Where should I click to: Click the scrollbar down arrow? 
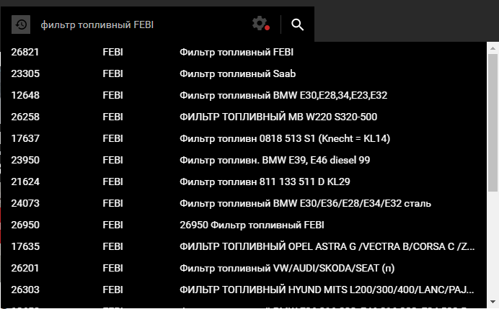pyautogui.click(x=493, y=302)
